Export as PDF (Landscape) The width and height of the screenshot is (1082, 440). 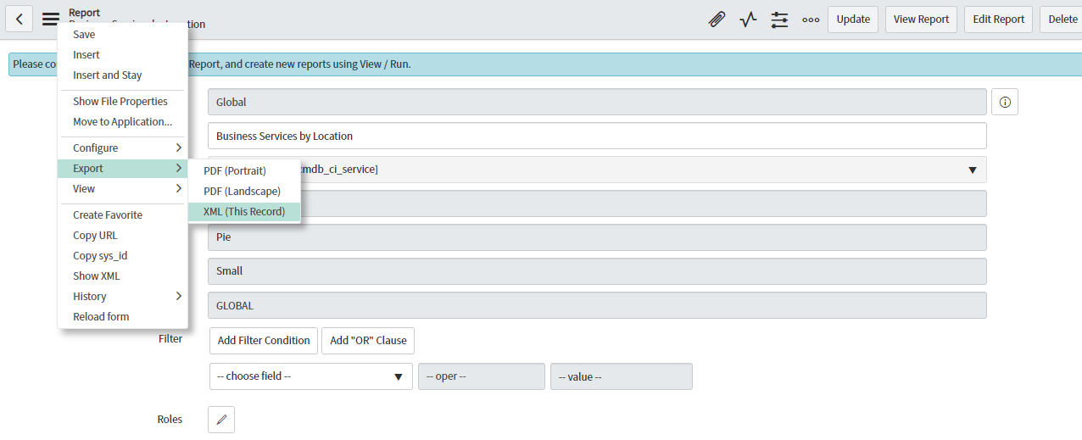tap(244, 192)
